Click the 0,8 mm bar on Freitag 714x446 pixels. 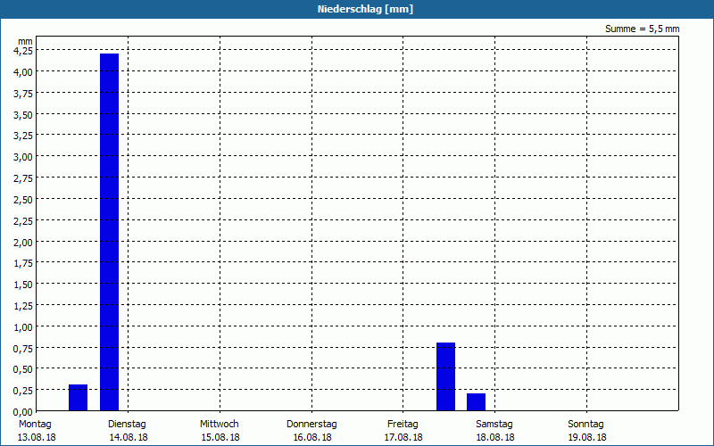[x=445, y=376]
